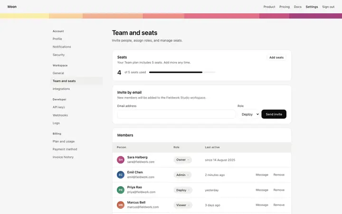Message Priya Rao

coord(262,190)
